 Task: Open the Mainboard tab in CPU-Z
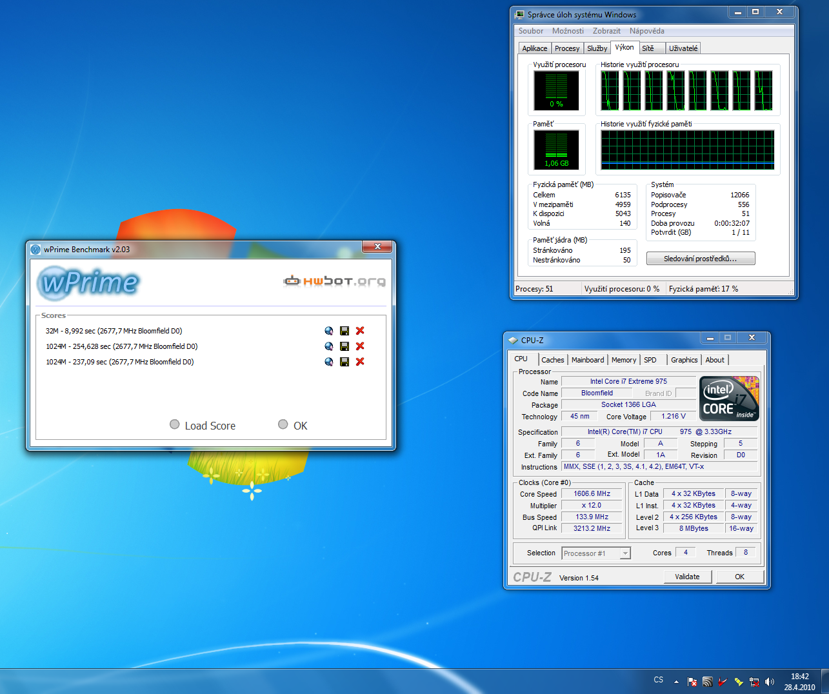point(588,360)
